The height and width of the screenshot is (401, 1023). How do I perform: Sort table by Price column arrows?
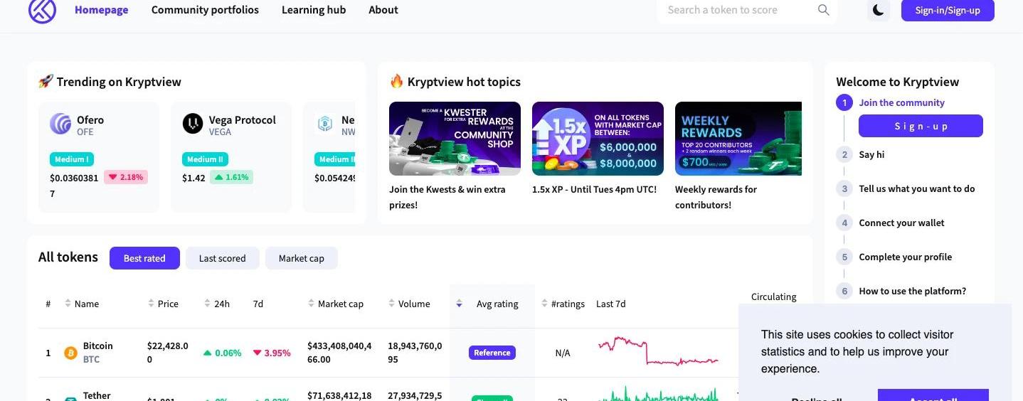coord(151,304)
